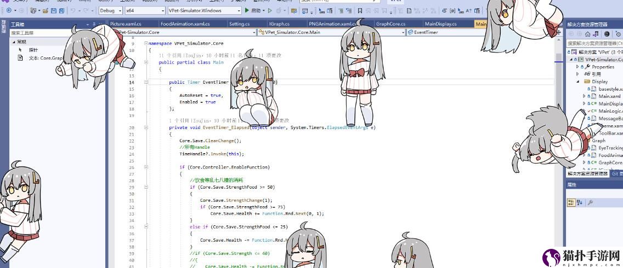Click the Undo arrow icon
623x268 pixels.
point(73,10)
